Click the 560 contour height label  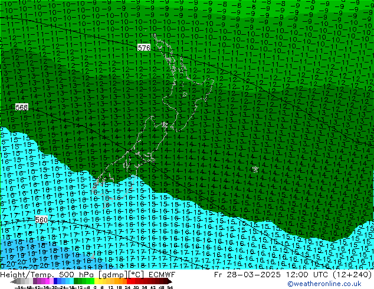pyautogui.click(x=41, y=219)
